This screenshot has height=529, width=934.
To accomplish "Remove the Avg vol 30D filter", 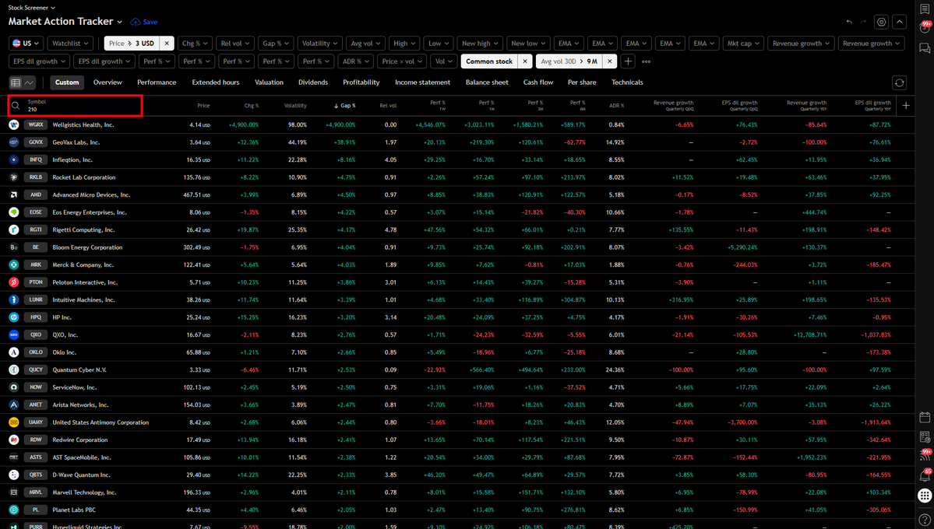I will click(x=609, y=61).
